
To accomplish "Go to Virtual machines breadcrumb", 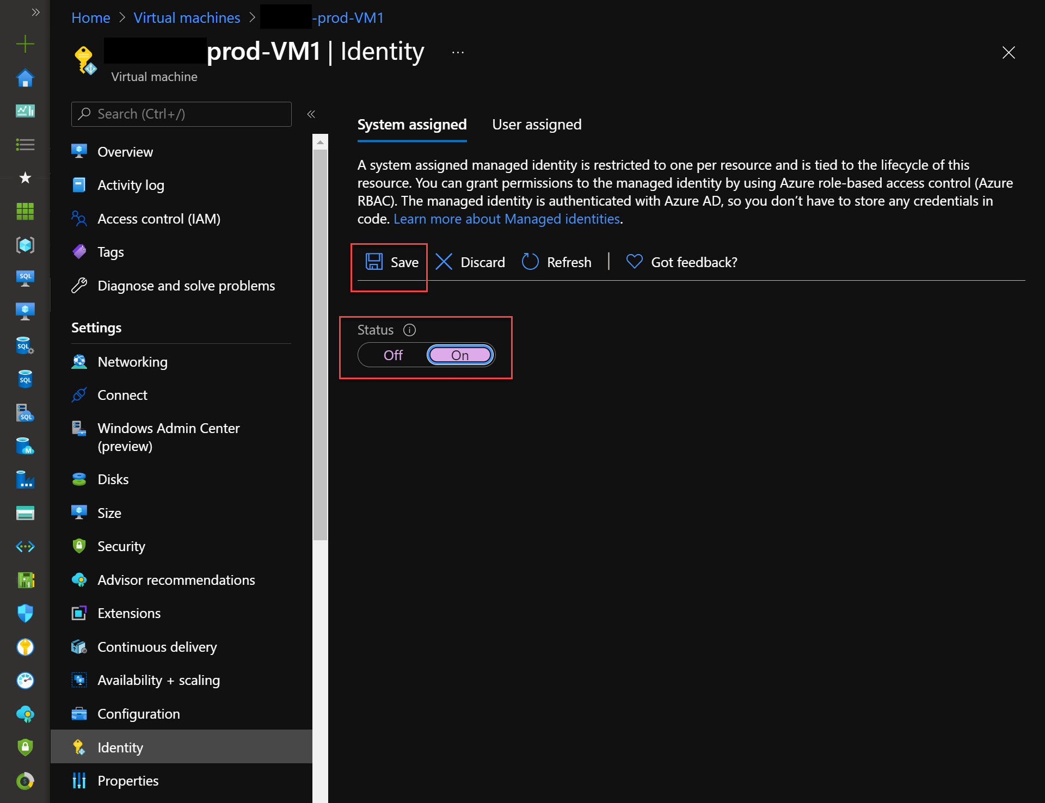I will click(x=187, y=18).
